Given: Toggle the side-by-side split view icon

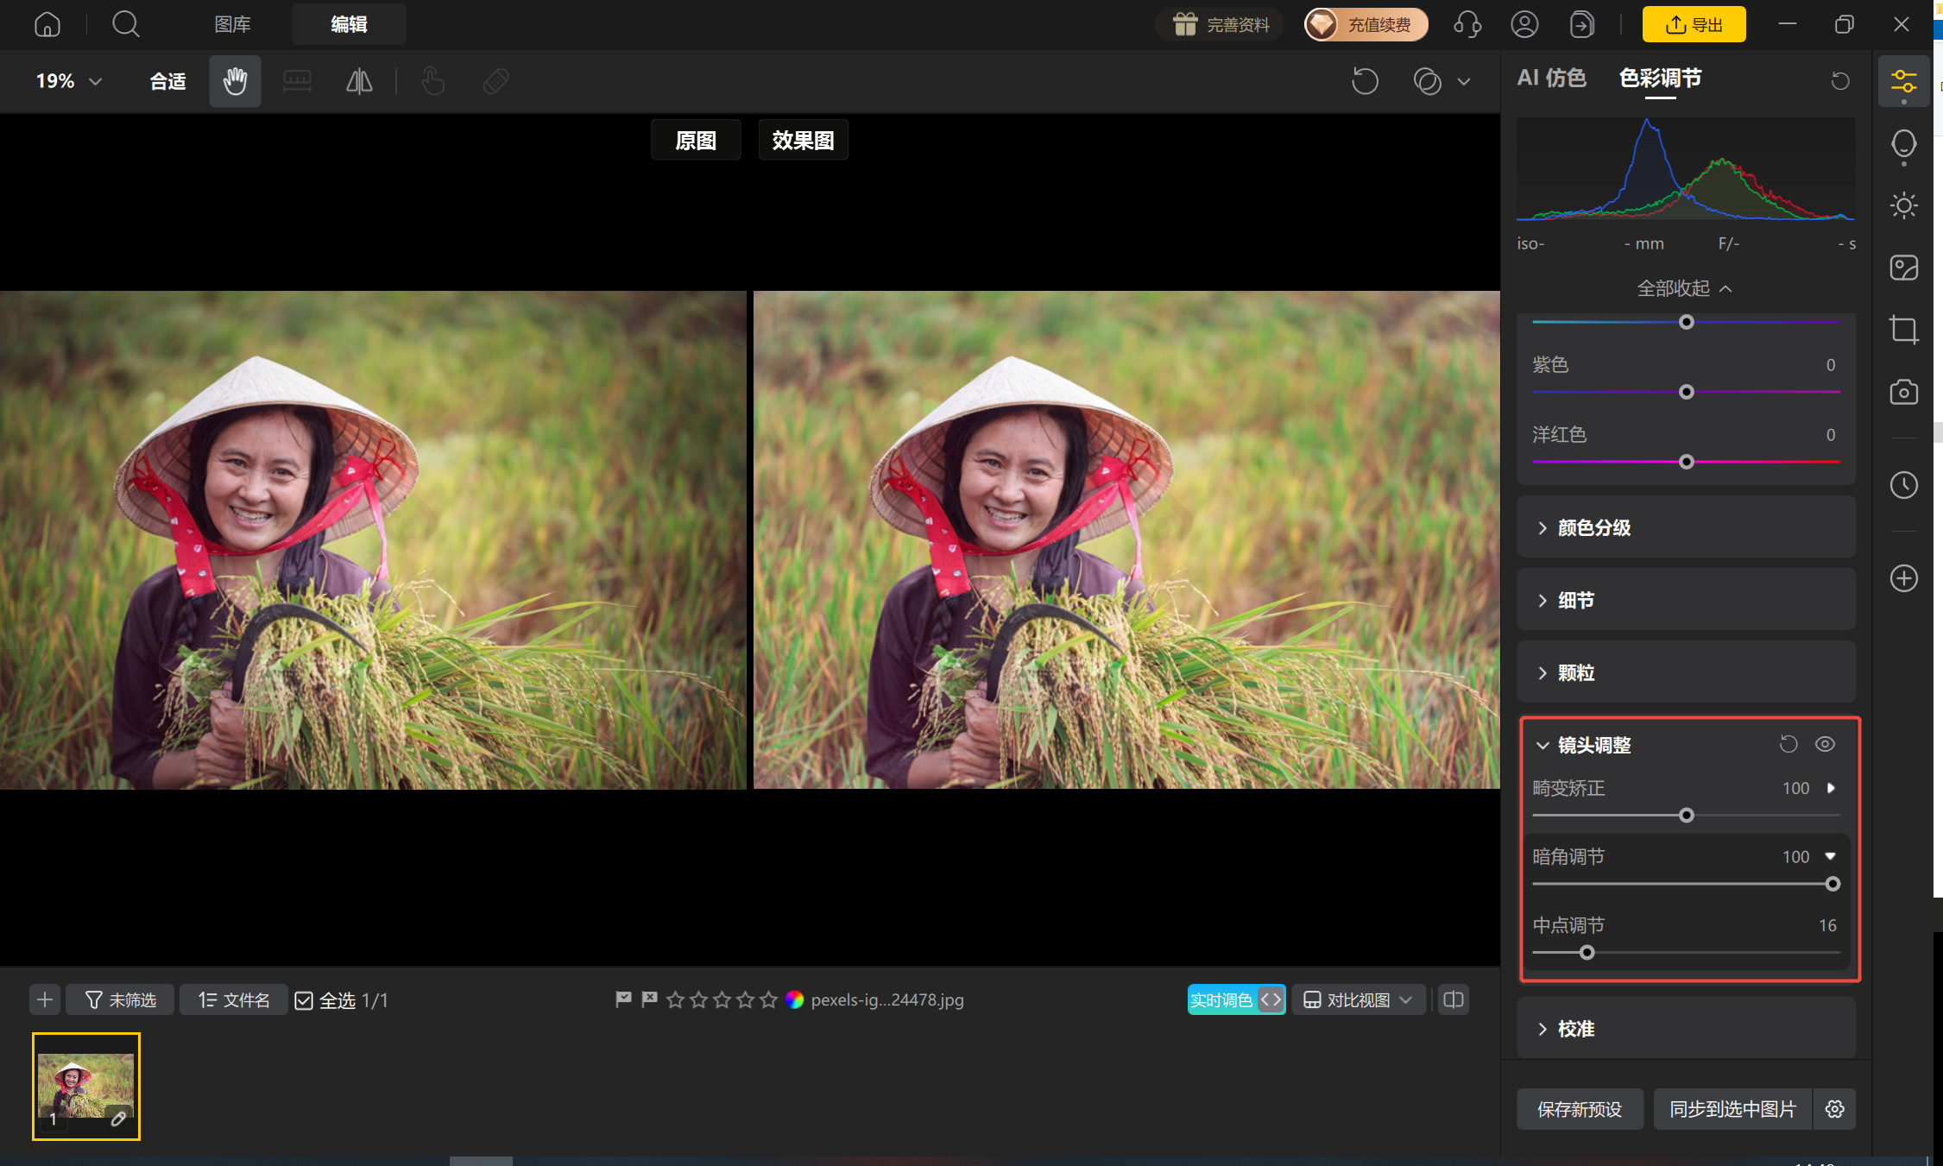Looking at the screenshot, I should click(x=1454, y=999).
